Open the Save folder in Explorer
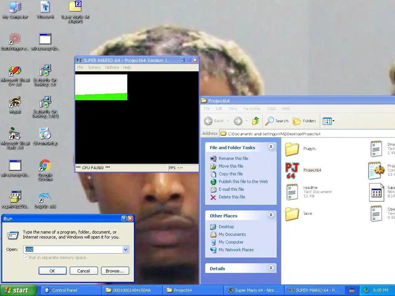Screen dimensions: 395x296 pos(299,214)
